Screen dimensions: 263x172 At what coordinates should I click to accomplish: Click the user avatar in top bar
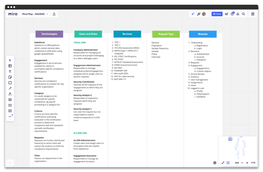[204, 14]
